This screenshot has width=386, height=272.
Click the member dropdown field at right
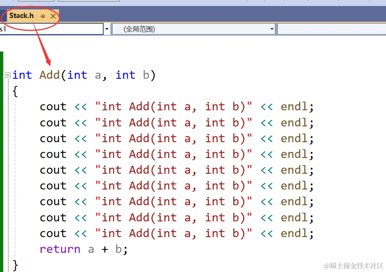(332, 29)
